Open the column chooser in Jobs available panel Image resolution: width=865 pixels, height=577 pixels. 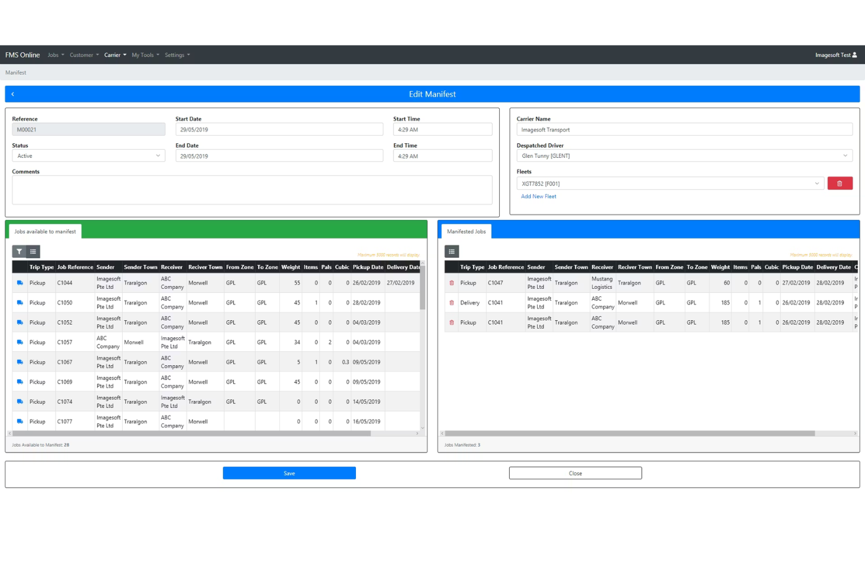[x=33, y=251]
